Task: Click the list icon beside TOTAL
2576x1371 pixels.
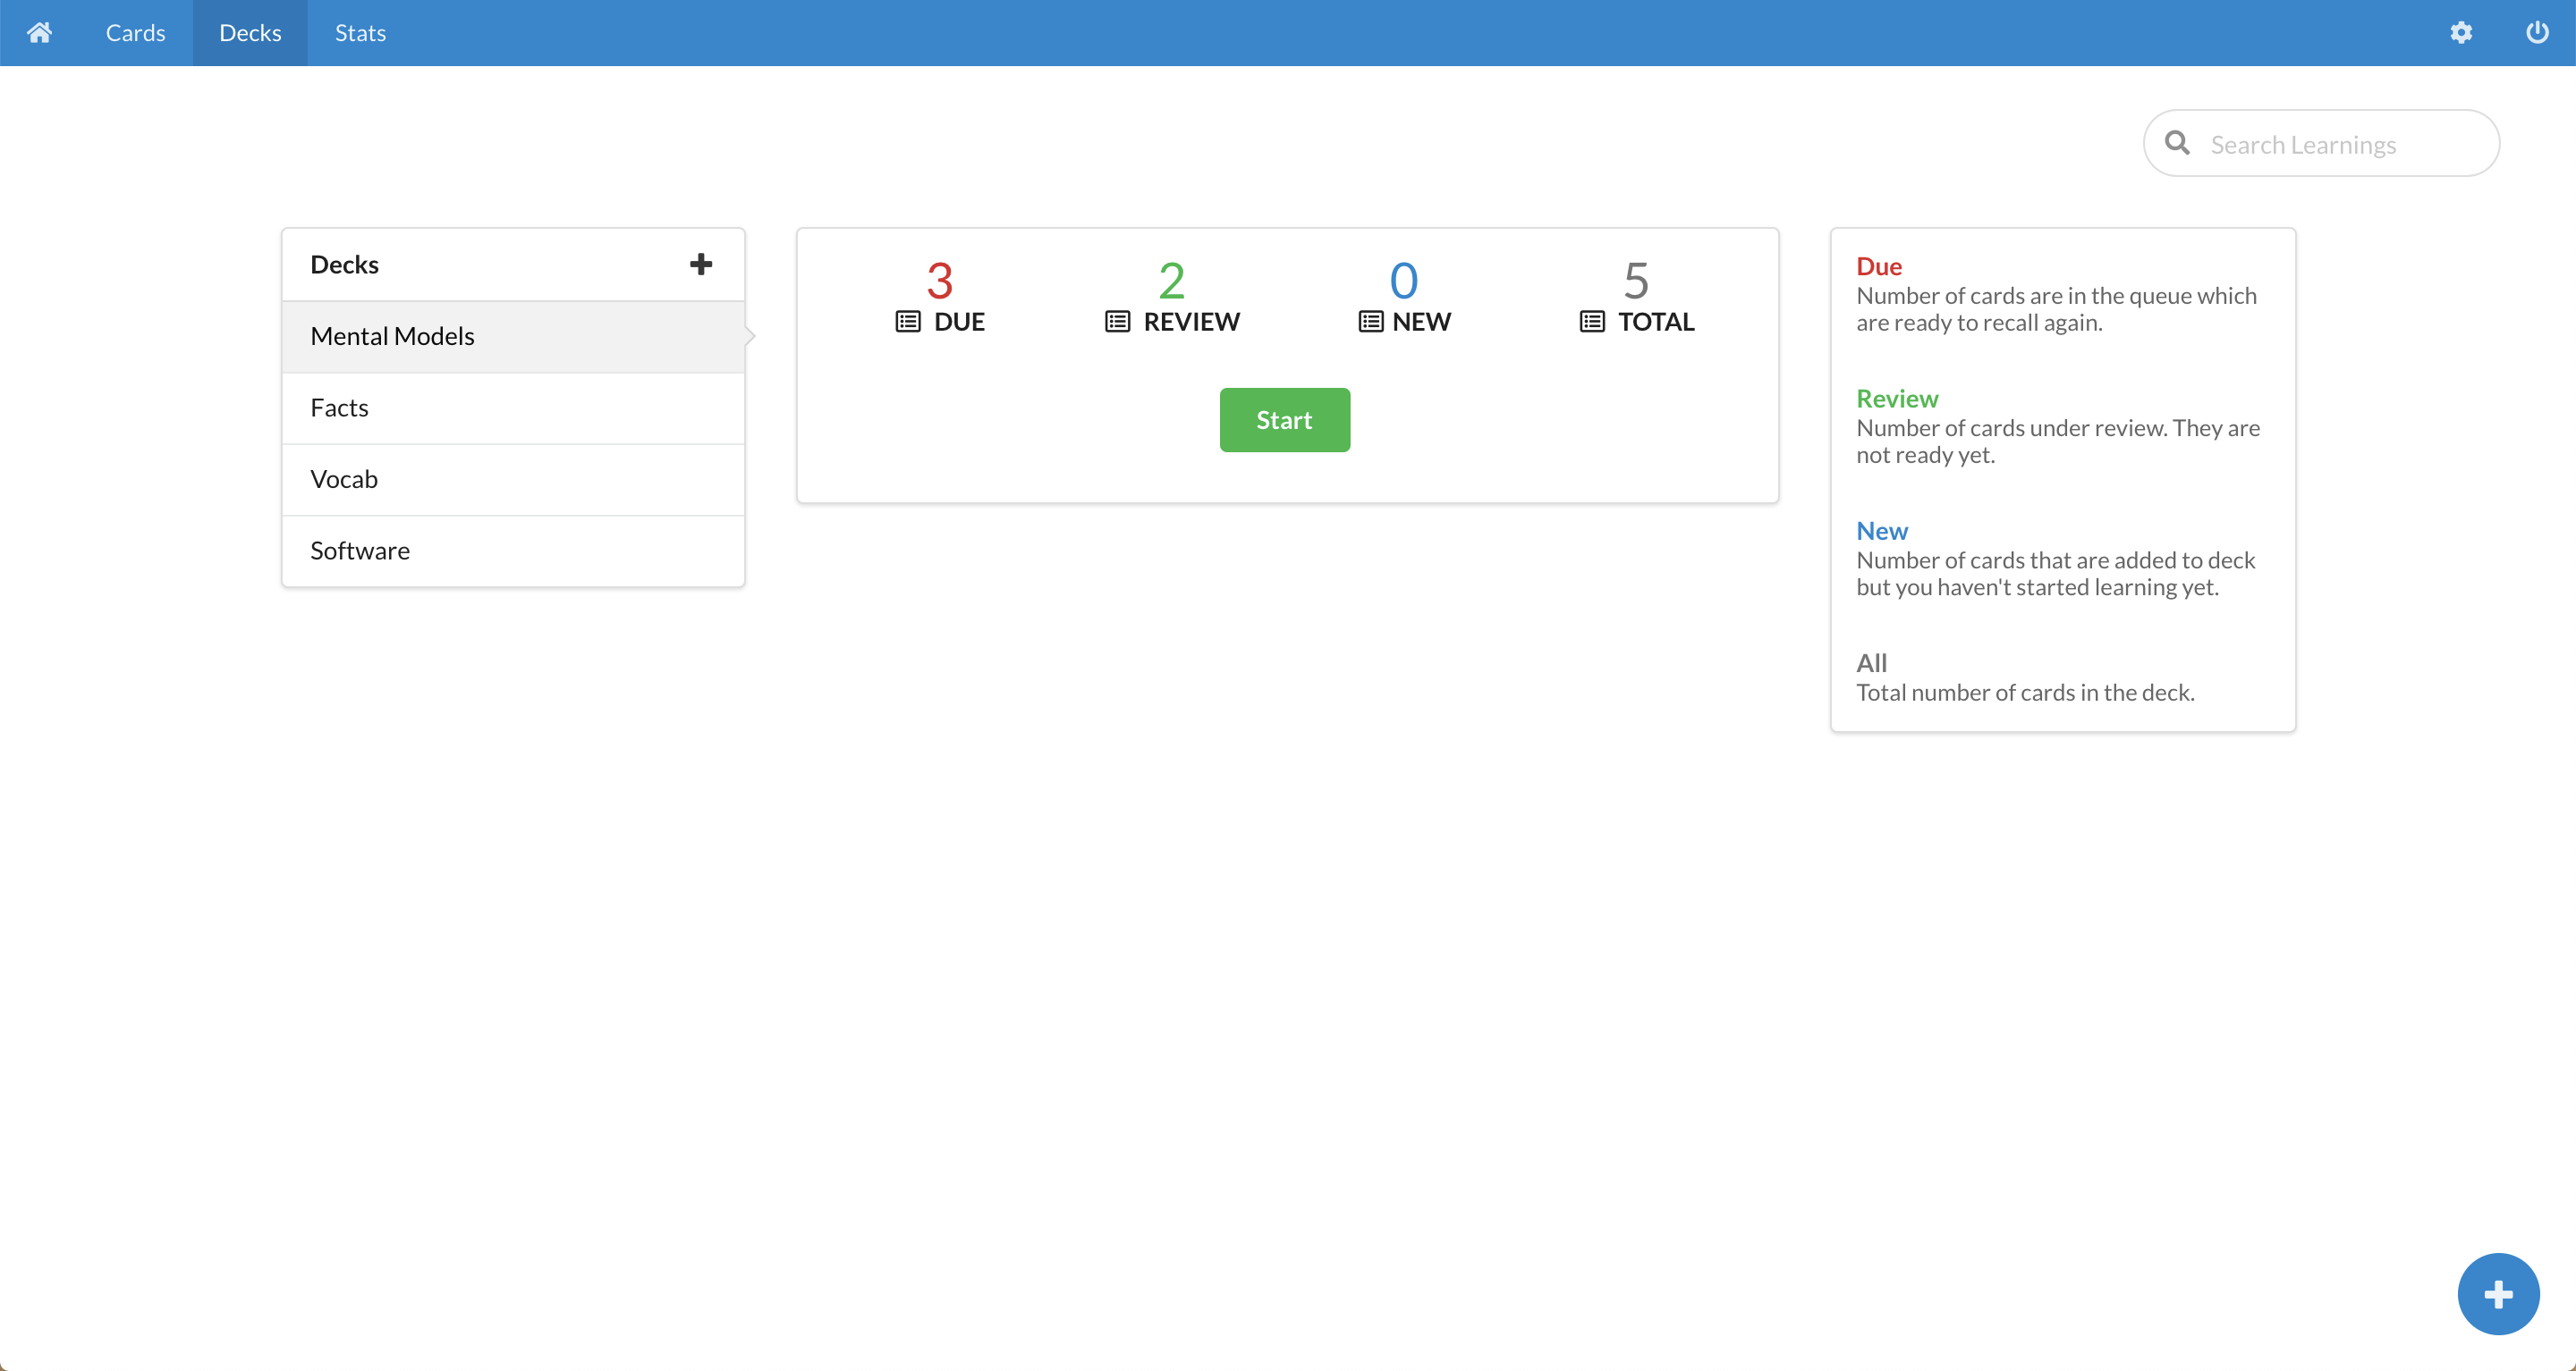Action: [1592, 322]
